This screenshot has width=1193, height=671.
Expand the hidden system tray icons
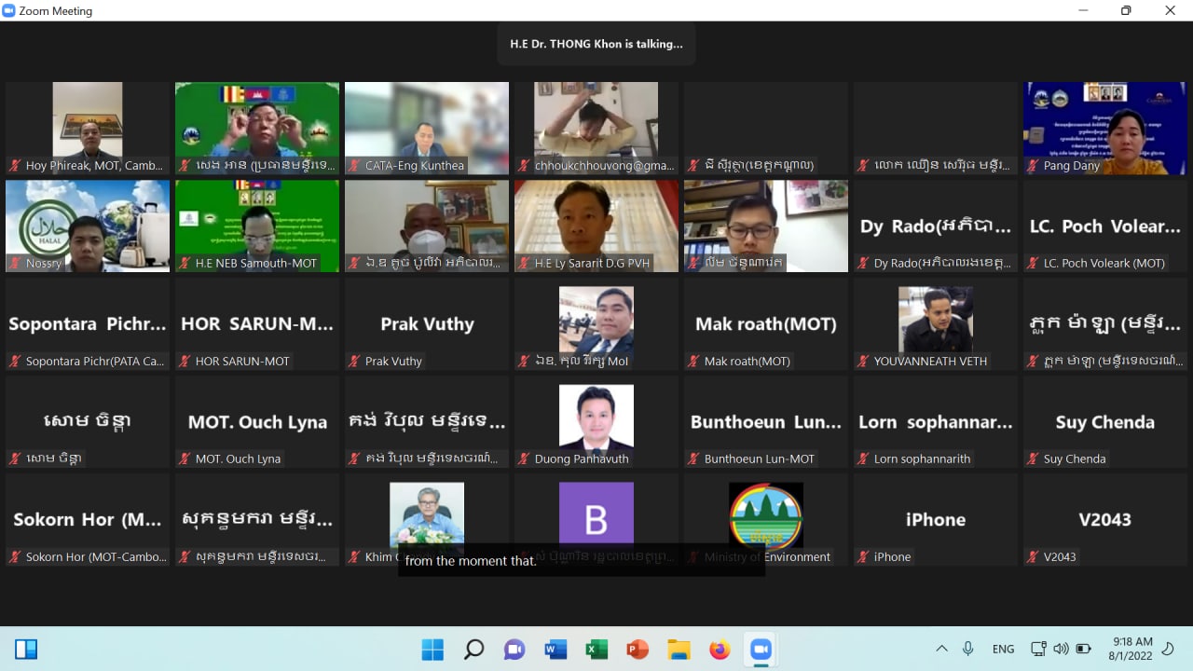pyautogui.click(x=941, y=649)
